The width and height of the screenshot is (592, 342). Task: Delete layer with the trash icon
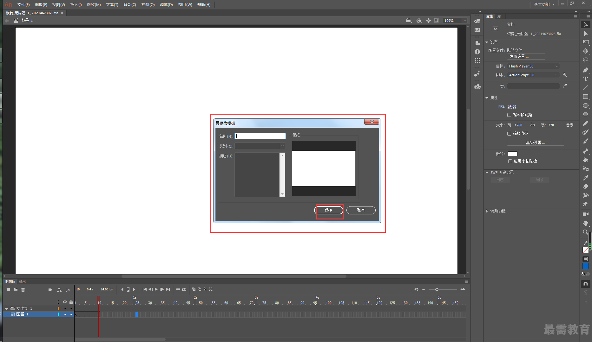(23, 290)
